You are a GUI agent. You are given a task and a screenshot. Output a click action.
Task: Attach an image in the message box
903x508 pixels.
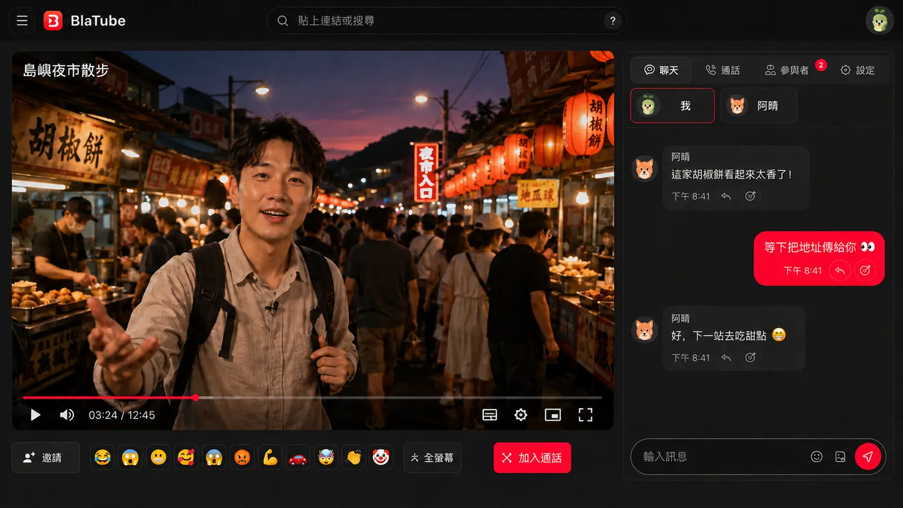click(x=840, y=457)
